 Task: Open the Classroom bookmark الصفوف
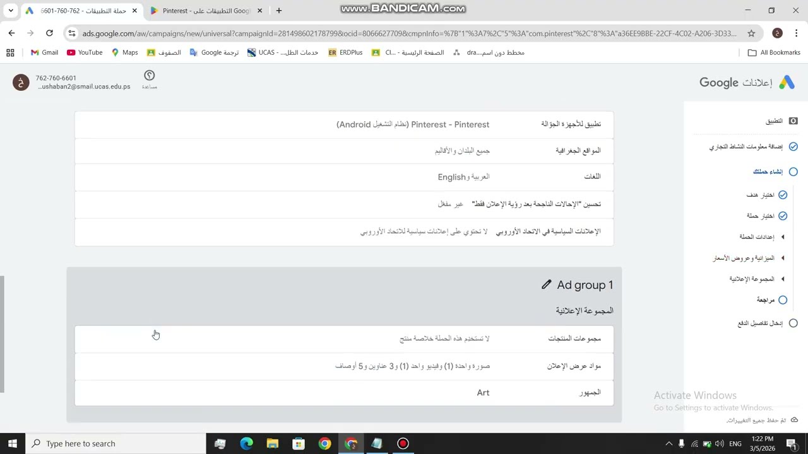point(164,53)
